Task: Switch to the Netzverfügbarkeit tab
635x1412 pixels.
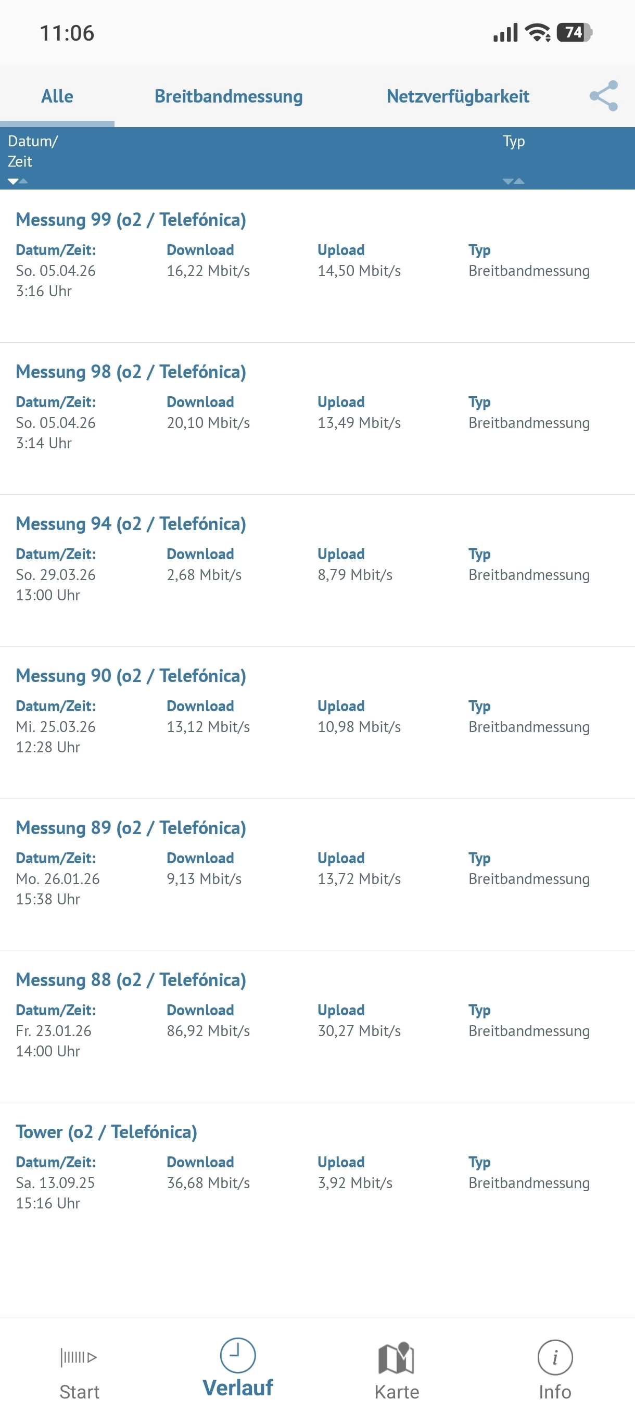Action: click(458, 96)
